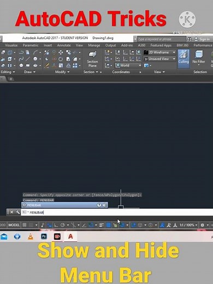The width and height of the screenshot is (213, 284).
Task: Click the command line customize wrench
Action: [x=17, y=212]
